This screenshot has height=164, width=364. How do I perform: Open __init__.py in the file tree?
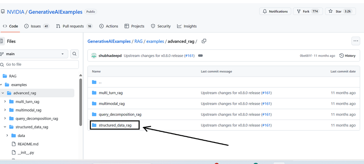(x=26, y=152)
